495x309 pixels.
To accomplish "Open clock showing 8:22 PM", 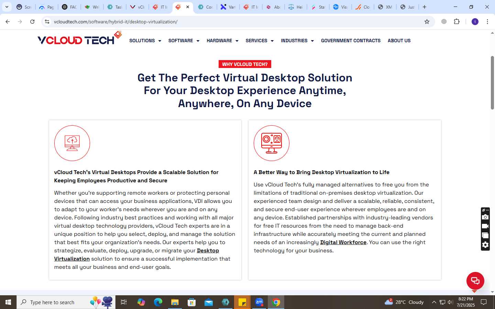I will click(x=466, y=302).
